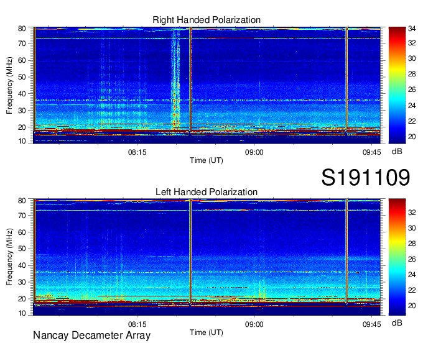
Task: Click the 80 MHz tick of Left Handed plot
Action: [x=22, y=201]
